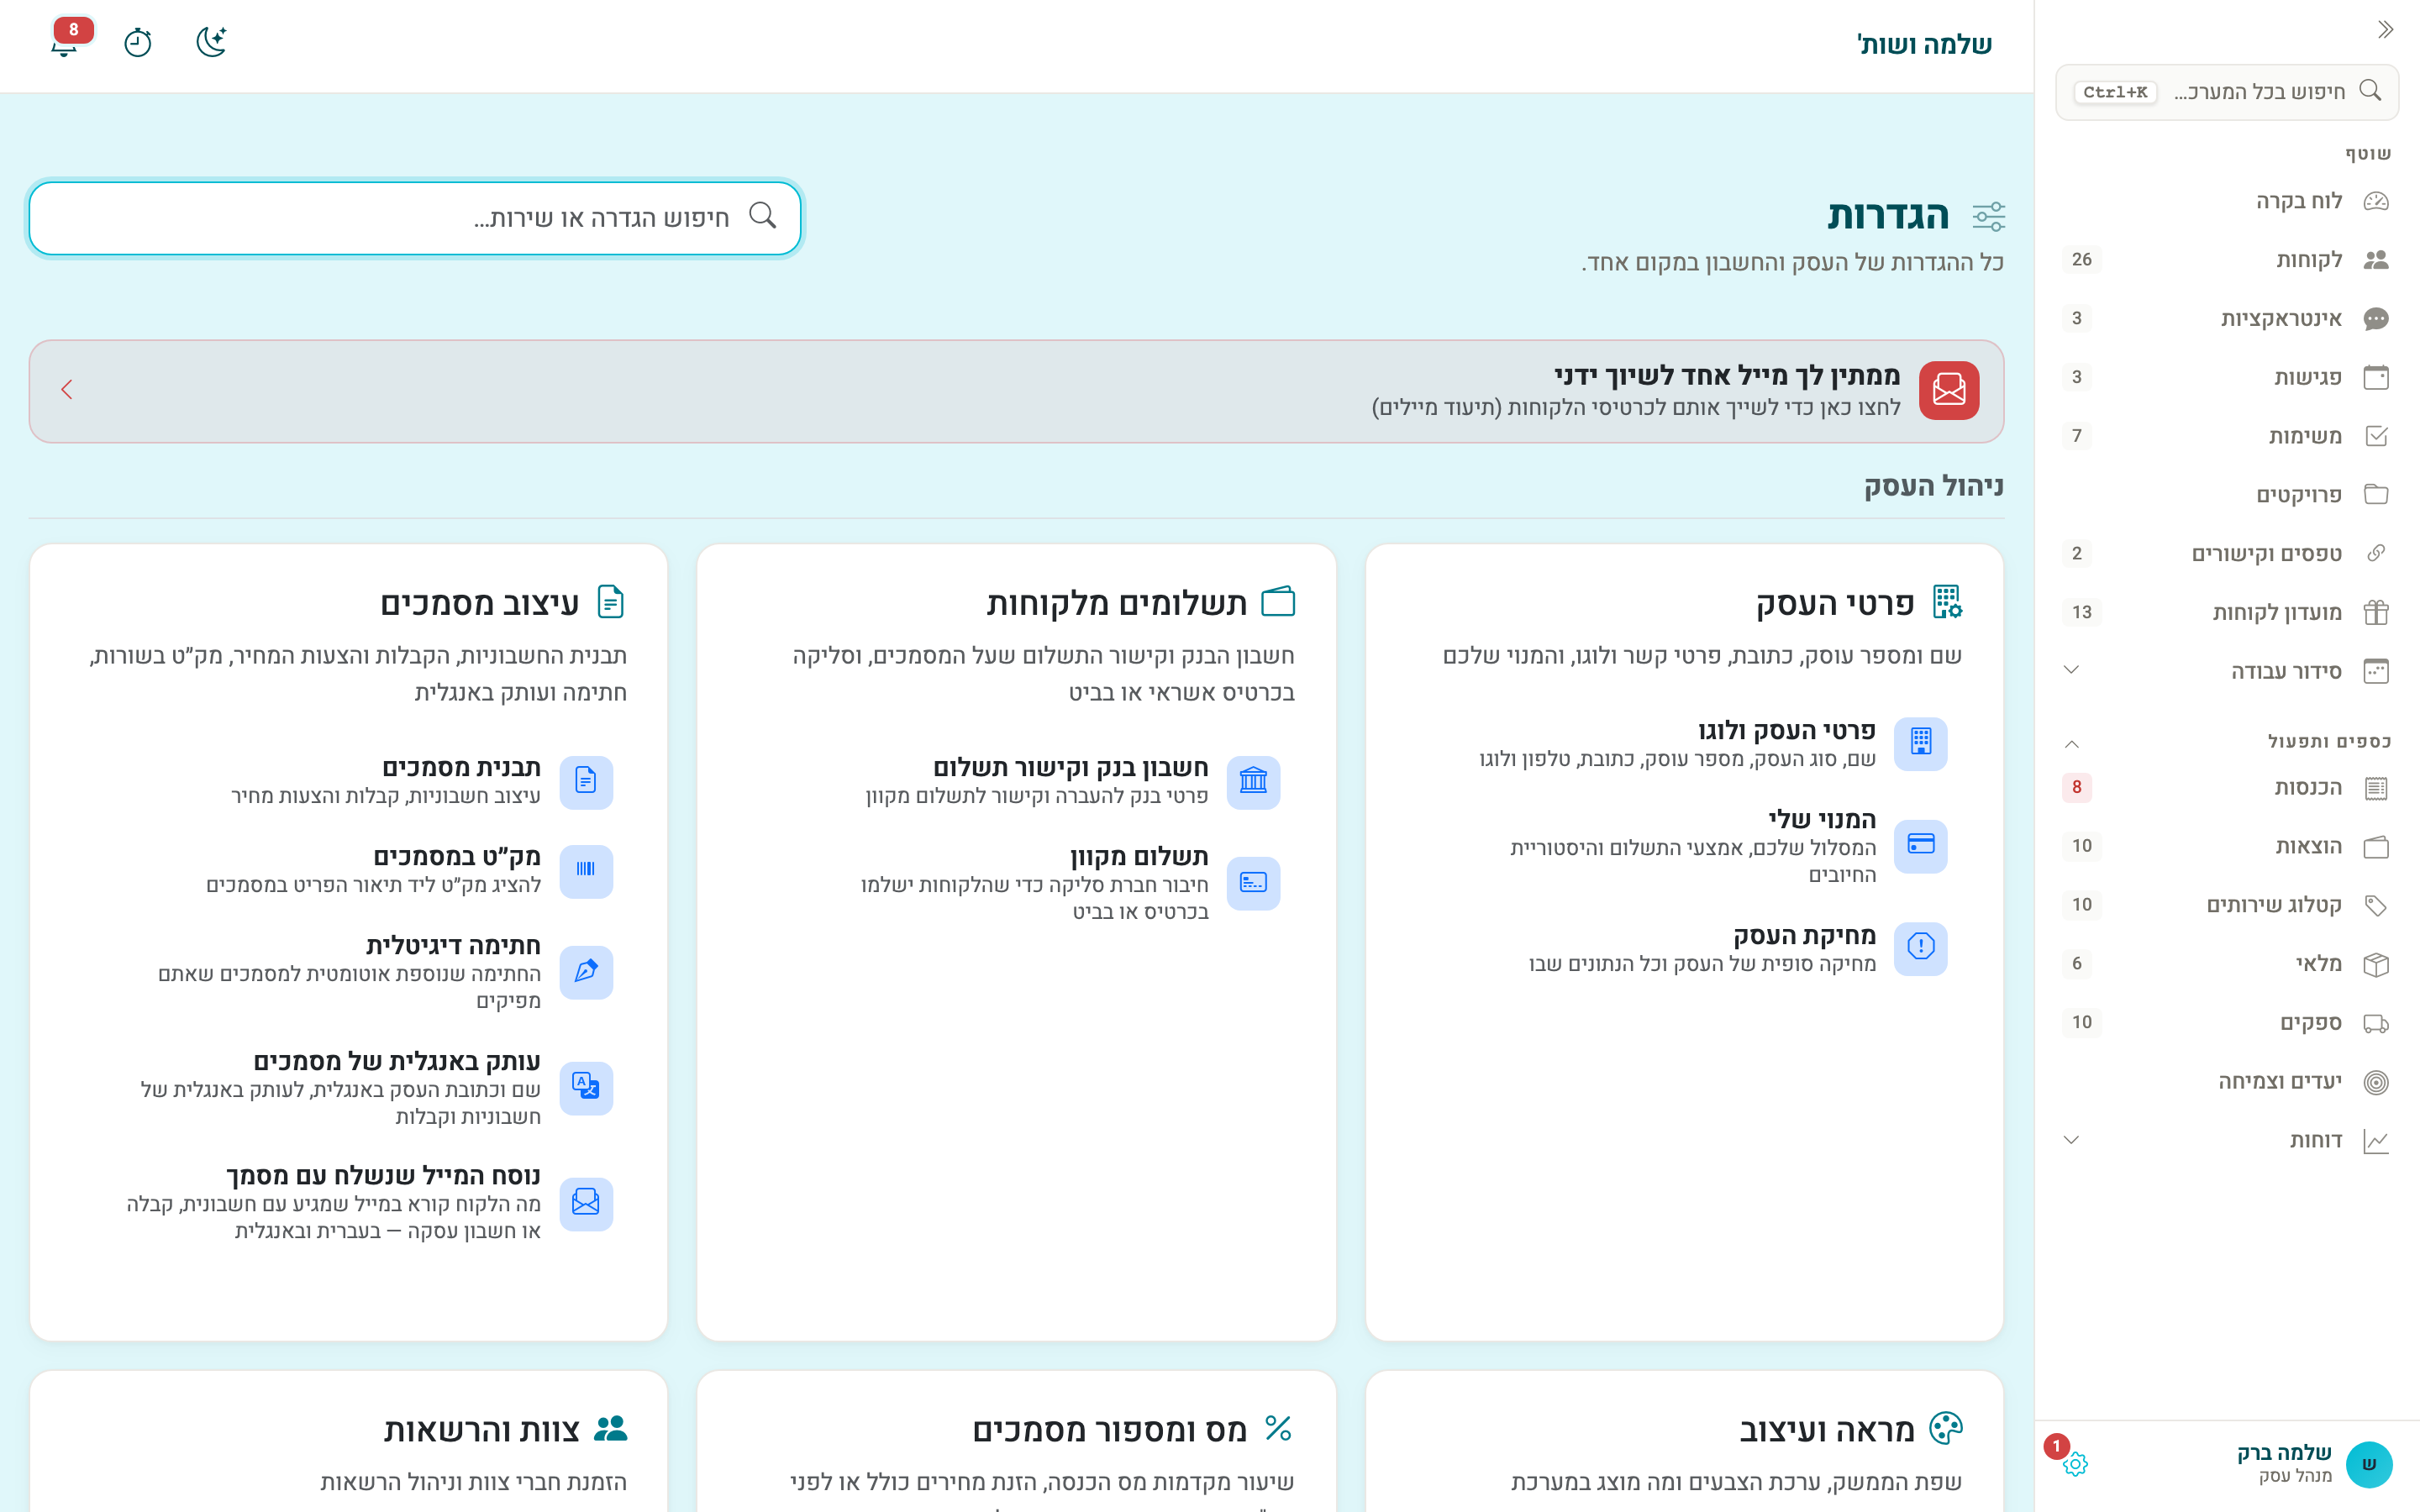Open לוח בקרה in sidebar

tap(2227, 201)
